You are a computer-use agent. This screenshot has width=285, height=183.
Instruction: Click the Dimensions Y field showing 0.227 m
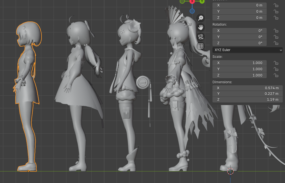click(247, 94)
